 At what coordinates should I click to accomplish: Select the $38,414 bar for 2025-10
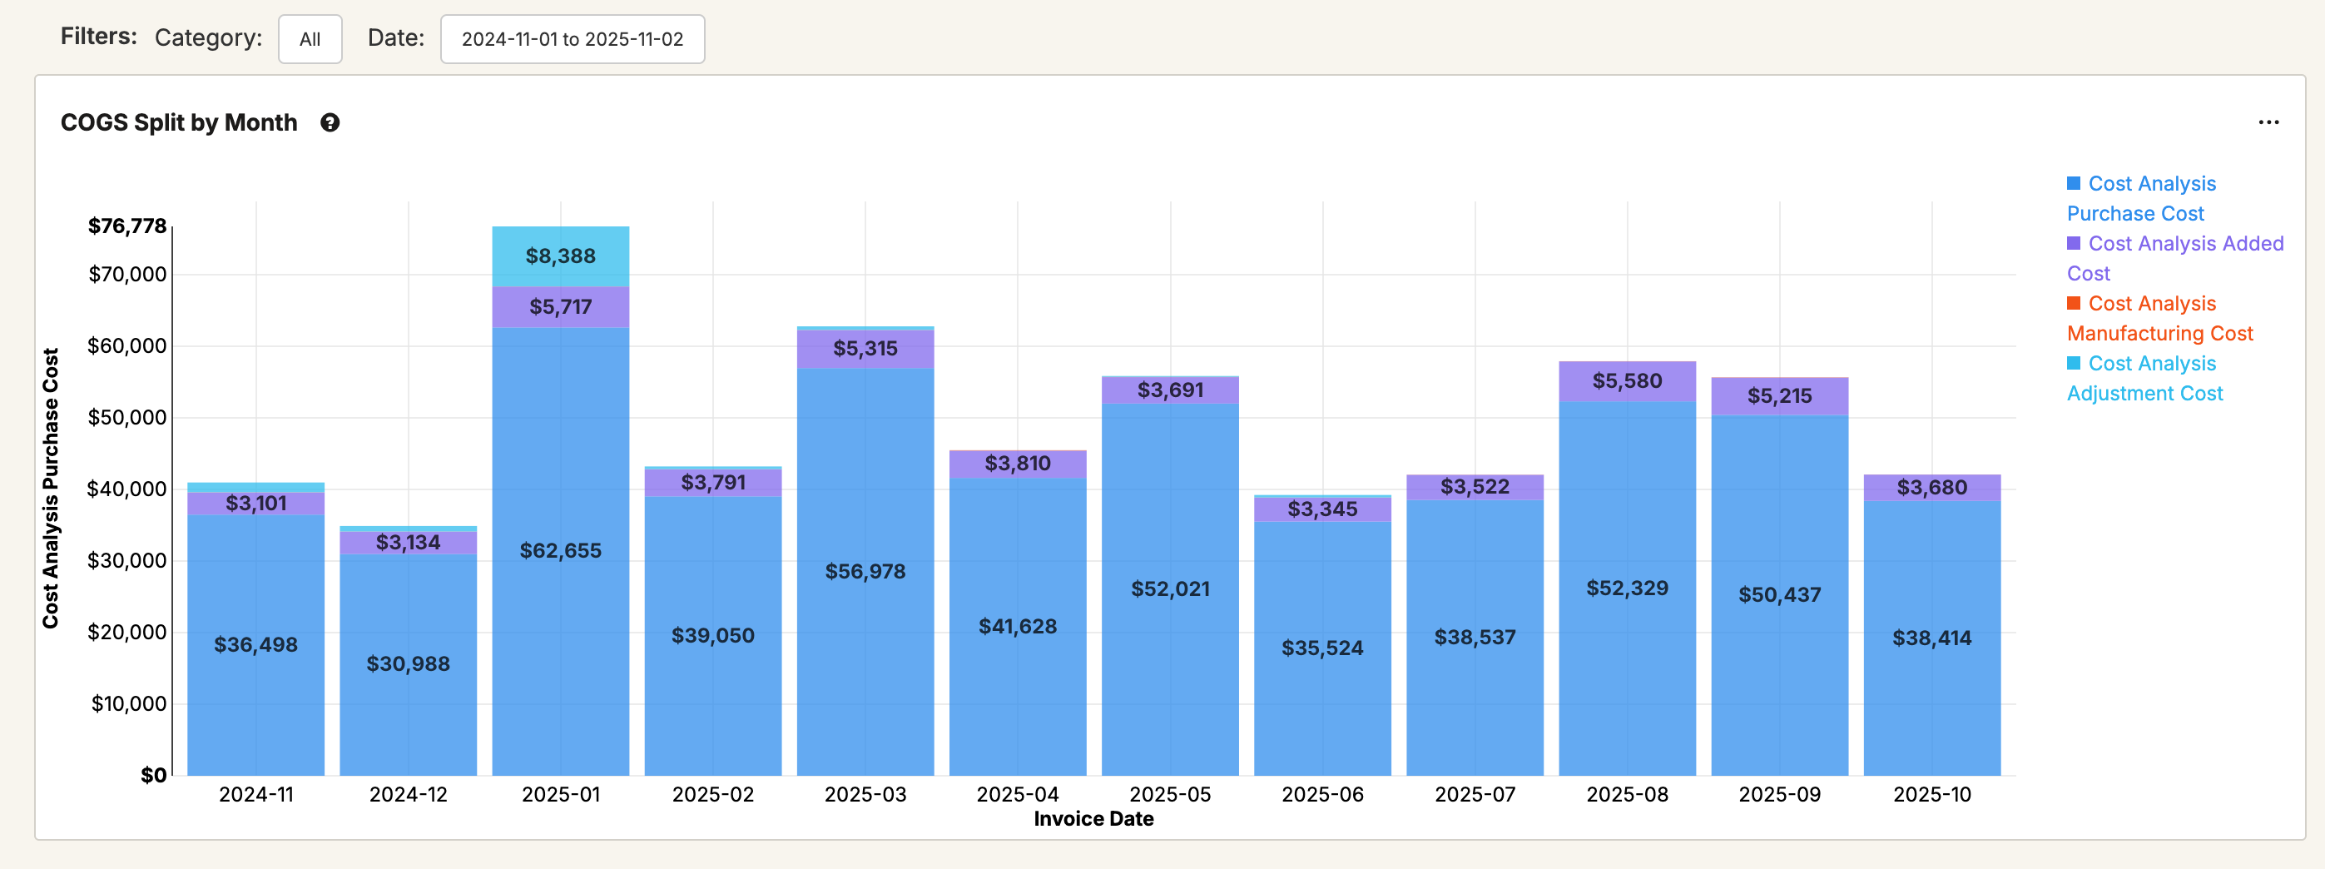(1931, 639)
